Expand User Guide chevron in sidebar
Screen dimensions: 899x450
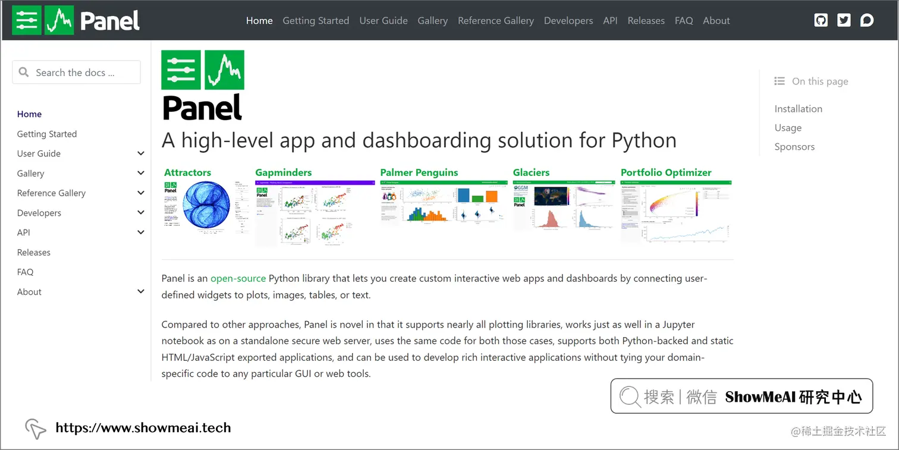[x=141, y=153]
